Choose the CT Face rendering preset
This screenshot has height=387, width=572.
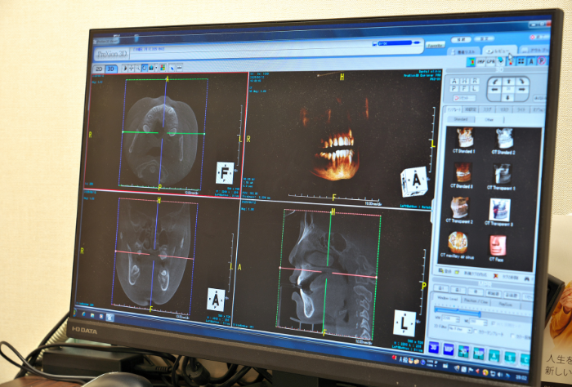498,246
